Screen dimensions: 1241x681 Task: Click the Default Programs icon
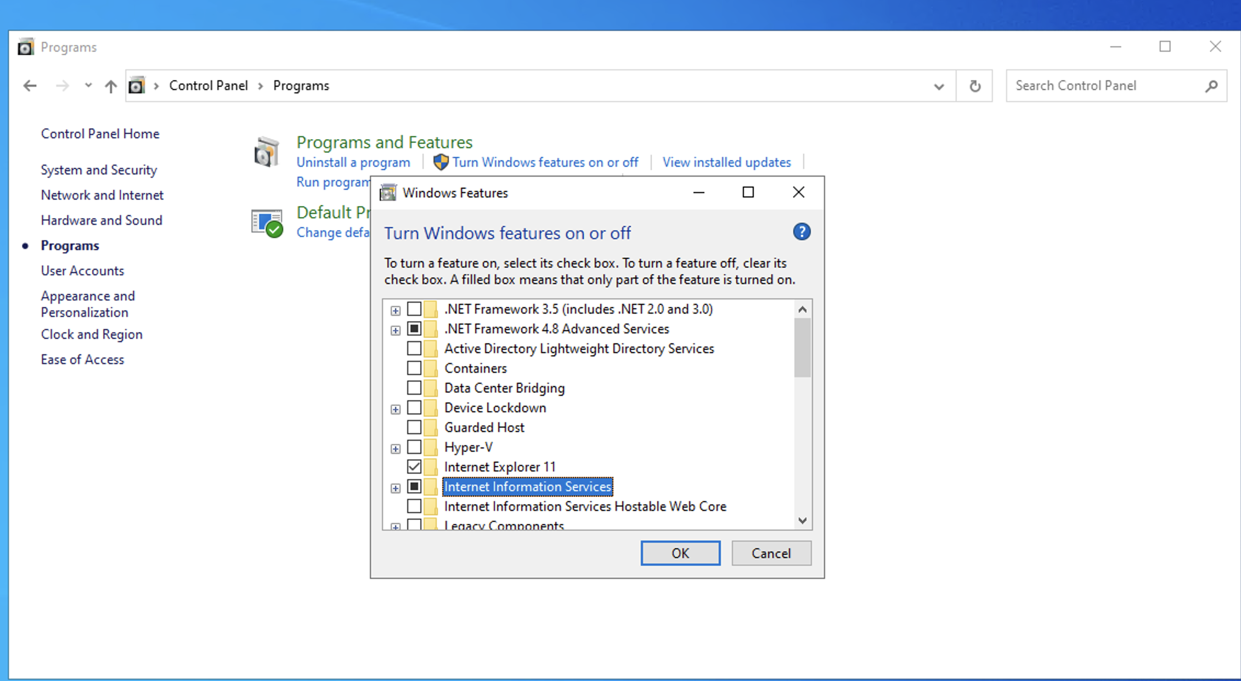pyautogui.click(x=267, y=223)
